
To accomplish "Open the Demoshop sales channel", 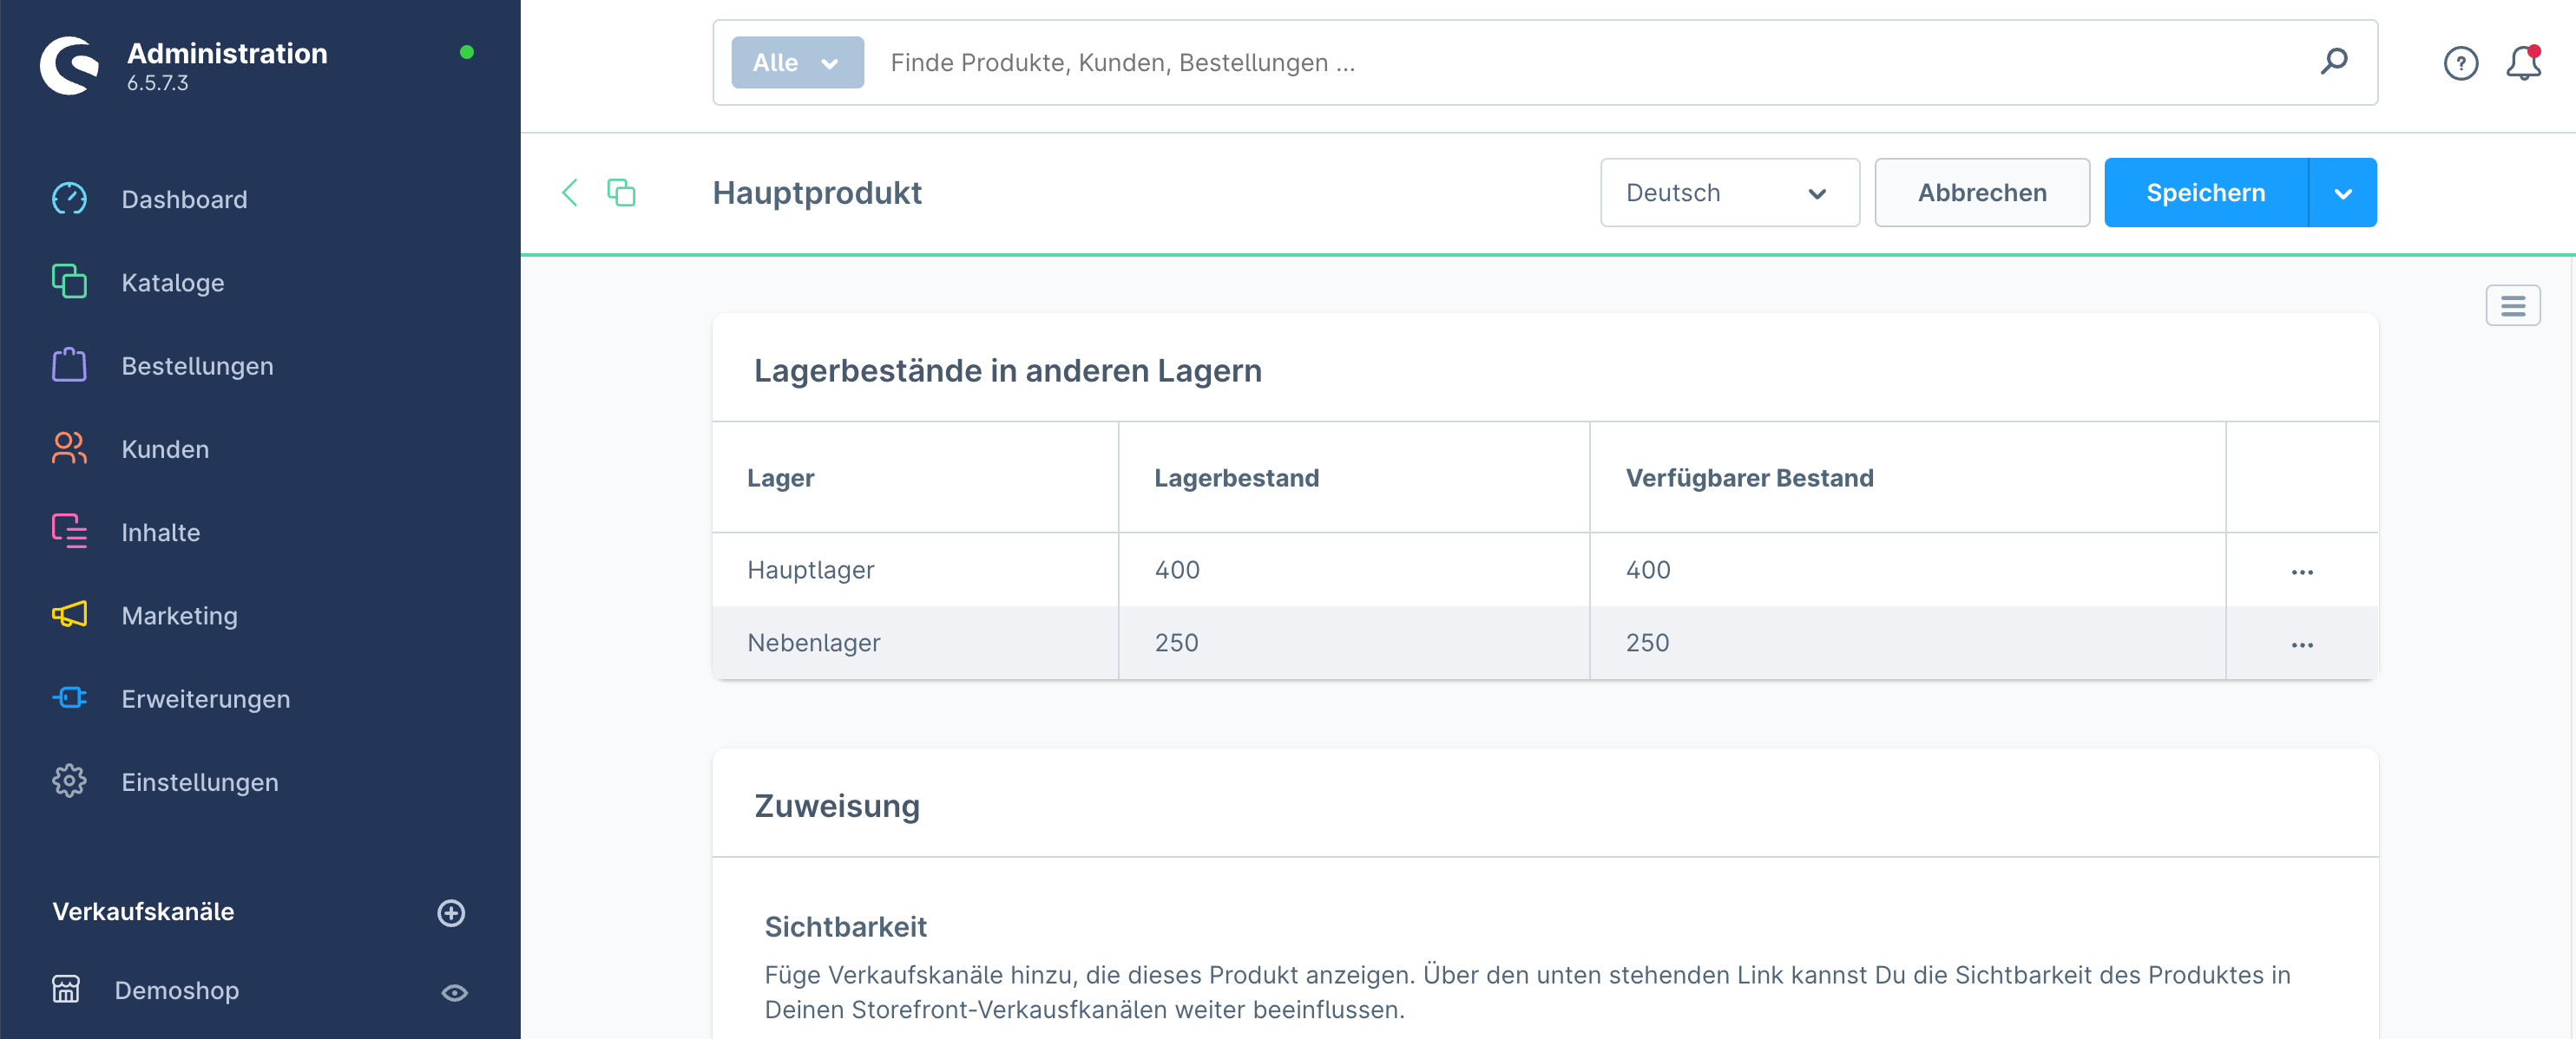I will coord(176,990).
